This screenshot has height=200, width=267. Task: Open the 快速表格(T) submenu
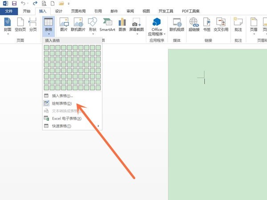(x=72, y=126)
